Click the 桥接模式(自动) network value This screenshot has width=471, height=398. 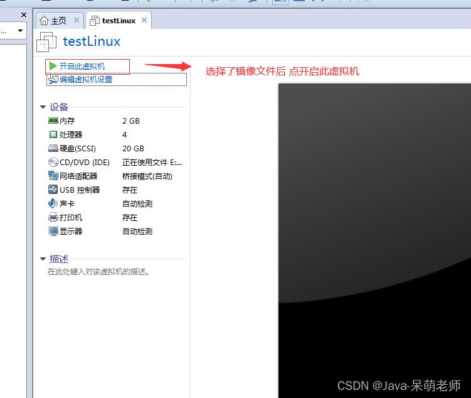point(147,176)
